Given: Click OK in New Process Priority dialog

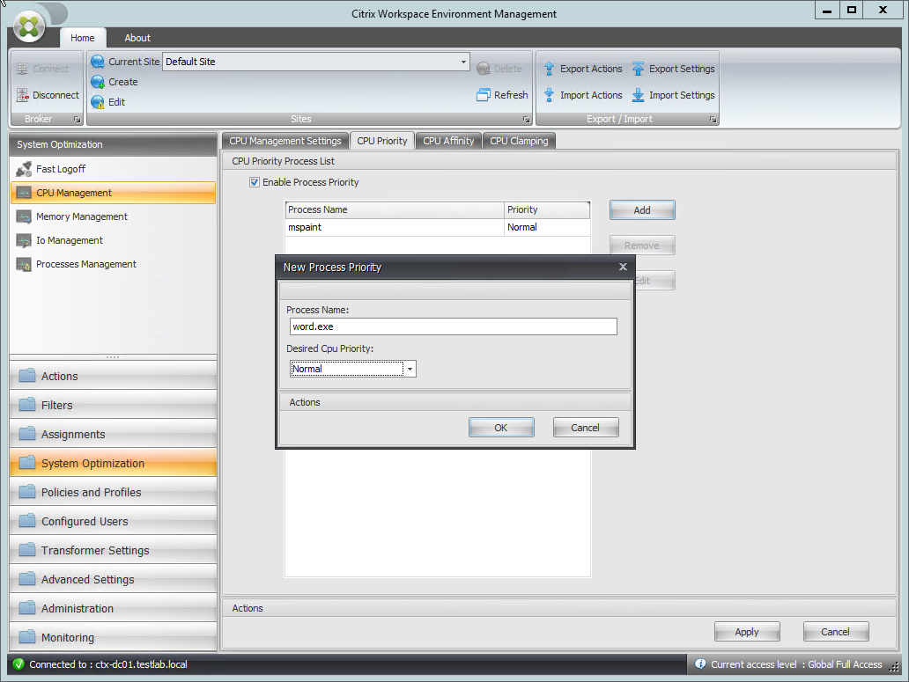Looking at the screenshot, I should [x=501, y=428].
